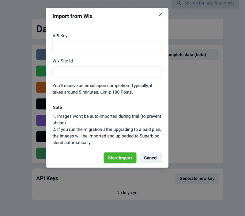
Task: Click the Wix Site Id label
Action: pyautogui.click(x=63, y=61)
